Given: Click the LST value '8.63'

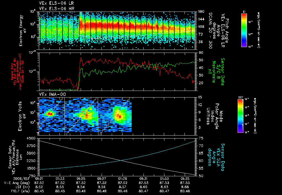Looking at the screenshot, I should click(x=164, y=187).
